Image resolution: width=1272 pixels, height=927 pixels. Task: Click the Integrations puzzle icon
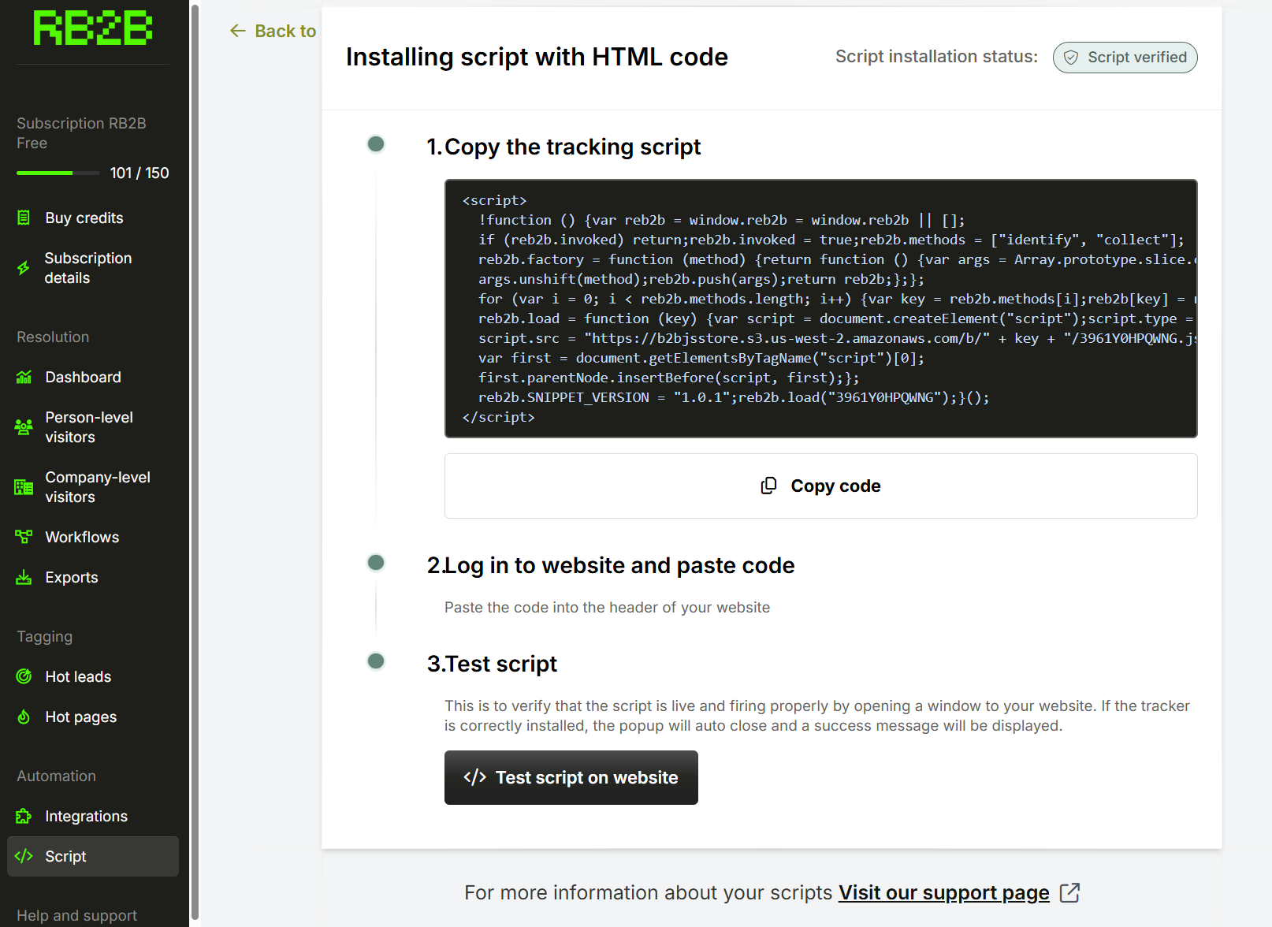coord(24,816)
